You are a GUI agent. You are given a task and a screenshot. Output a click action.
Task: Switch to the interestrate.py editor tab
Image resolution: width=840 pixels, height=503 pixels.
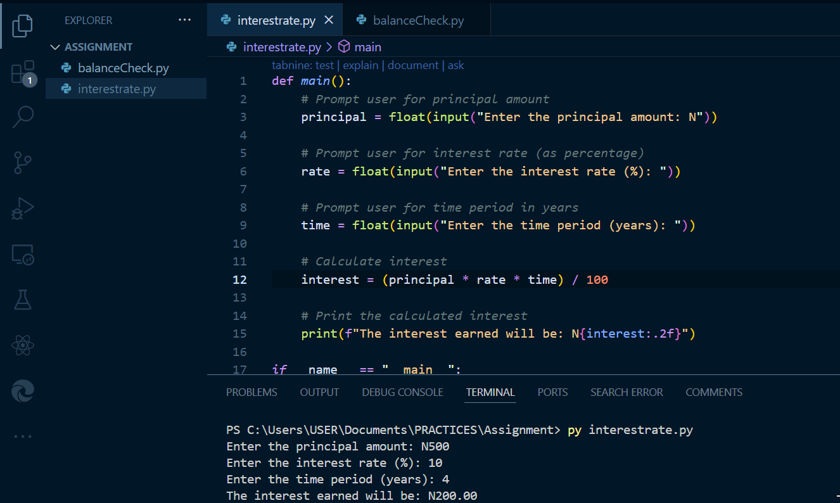click(276, 20)
